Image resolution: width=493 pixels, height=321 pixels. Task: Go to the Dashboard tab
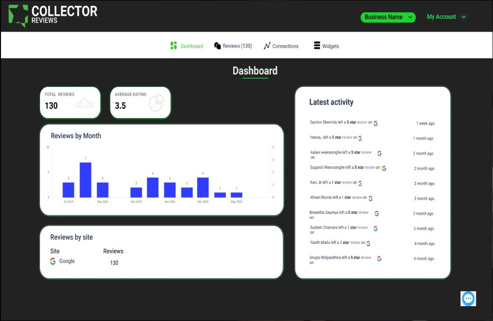pyautogui.click(x=186, y=46)
